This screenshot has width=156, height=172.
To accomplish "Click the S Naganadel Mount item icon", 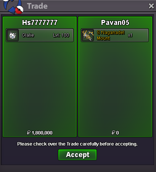I will (88, 35).
